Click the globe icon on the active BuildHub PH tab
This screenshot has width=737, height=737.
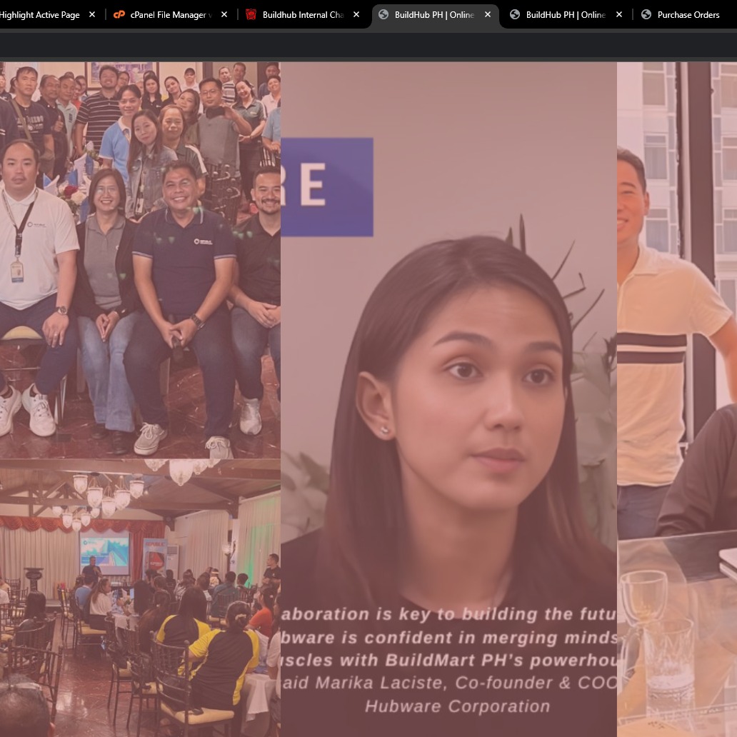pyautogui.click(x=383, y=14)
